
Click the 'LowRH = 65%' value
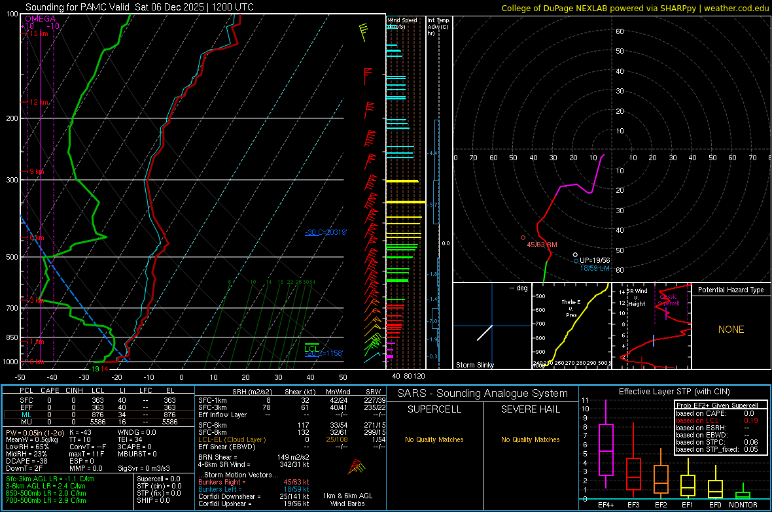27,447
